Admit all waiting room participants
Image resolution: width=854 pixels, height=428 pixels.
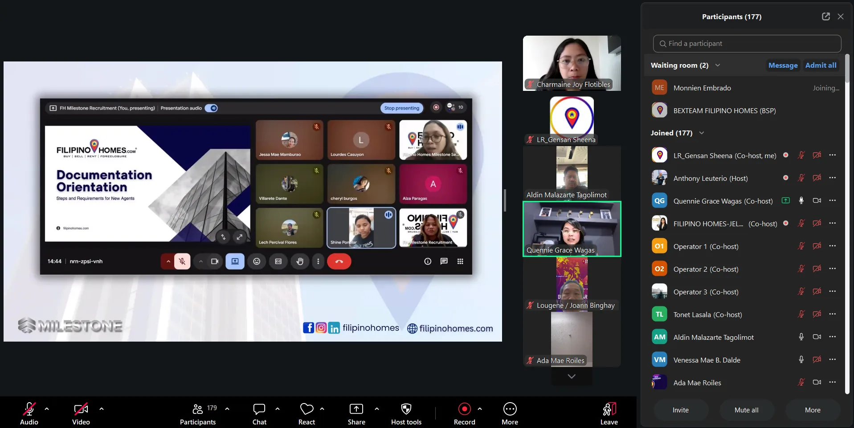pos(821,65)
